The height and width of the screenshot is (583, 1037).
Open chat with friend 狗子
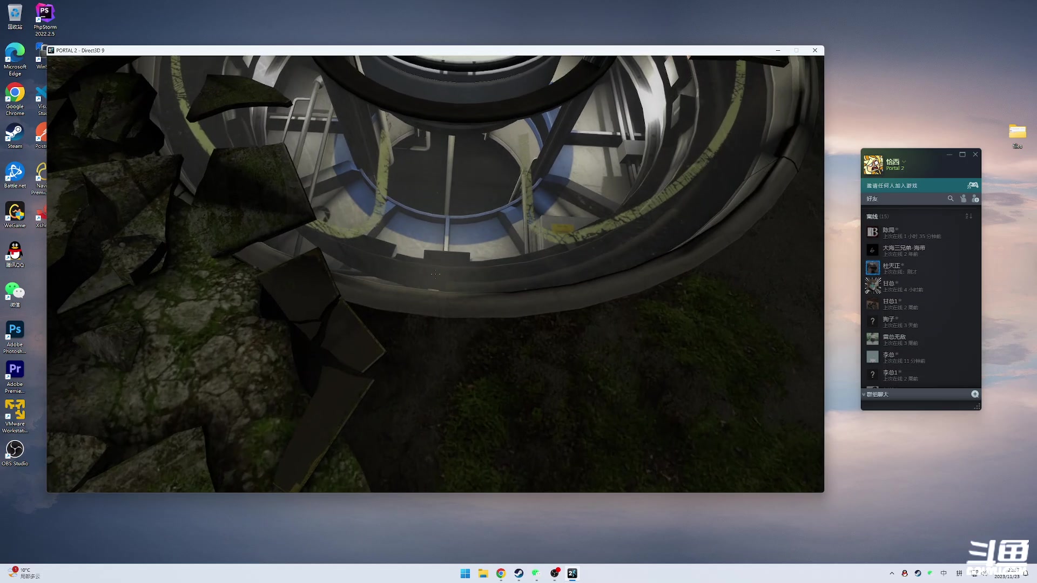click(x=921, y=322)
